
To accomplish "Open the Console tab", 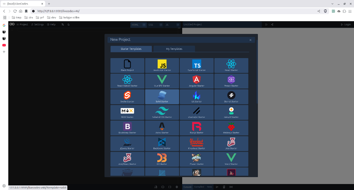I will 188,187.
